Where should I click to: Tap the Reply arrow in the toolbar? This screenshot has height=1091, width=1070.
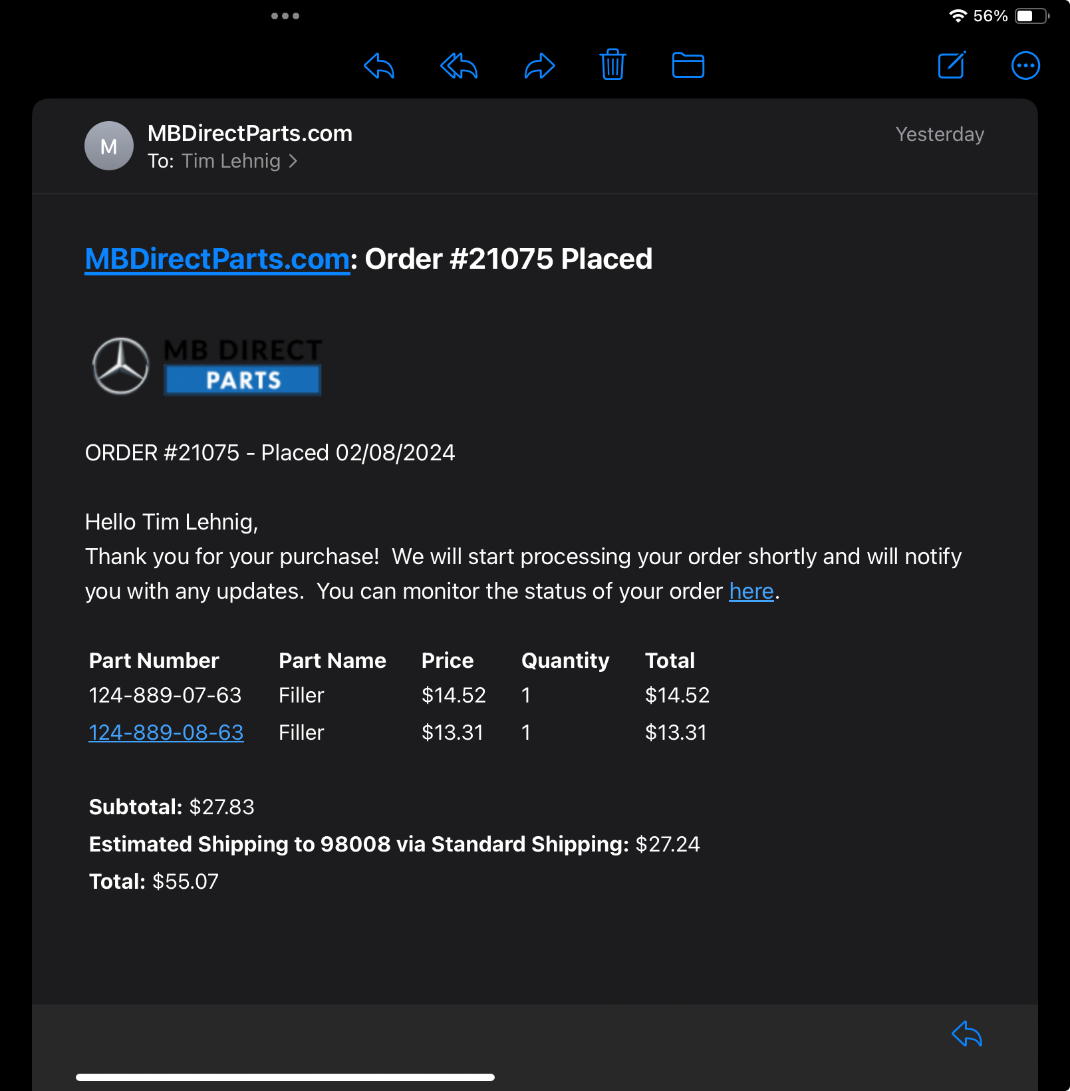click(379, 66)
